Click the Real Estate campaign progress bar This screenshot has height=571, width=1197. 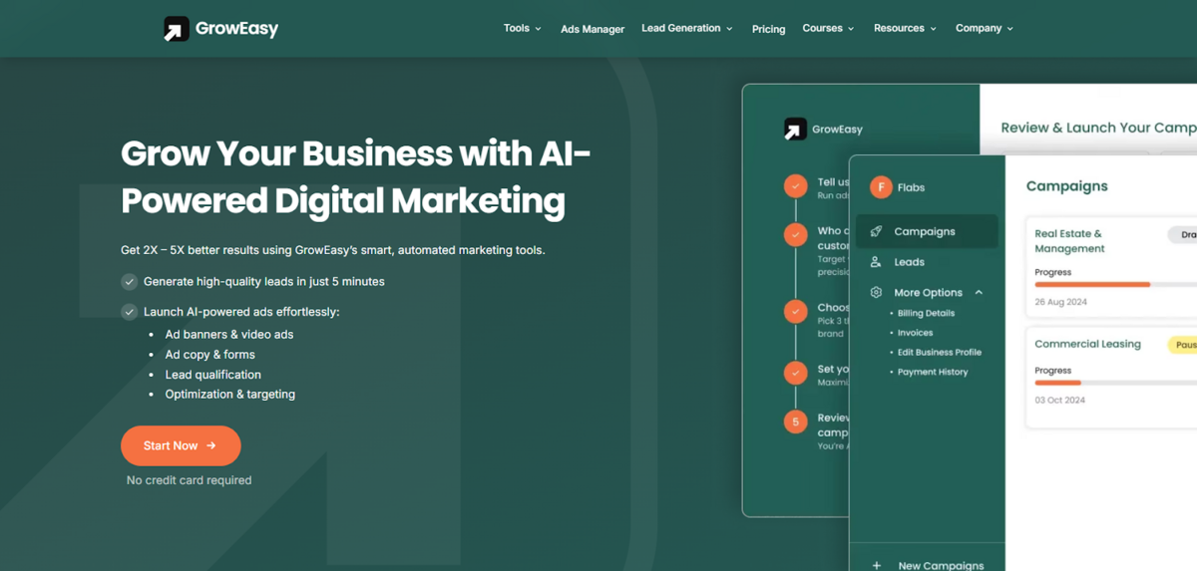coord(1092,284)
